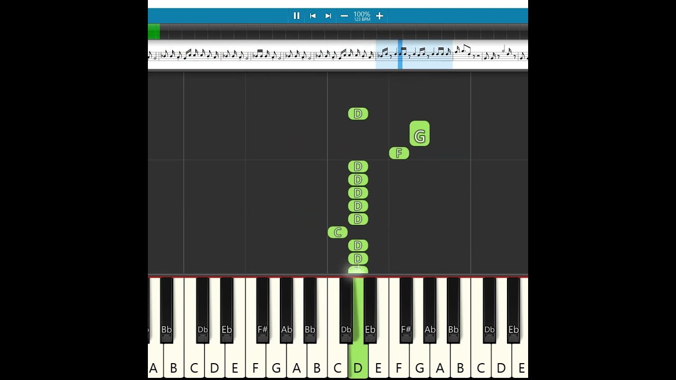Image resolution: width=676 pixels, height=380 pixels.
Task: Play the leftmost Eb black key
Action: (227, 311)
